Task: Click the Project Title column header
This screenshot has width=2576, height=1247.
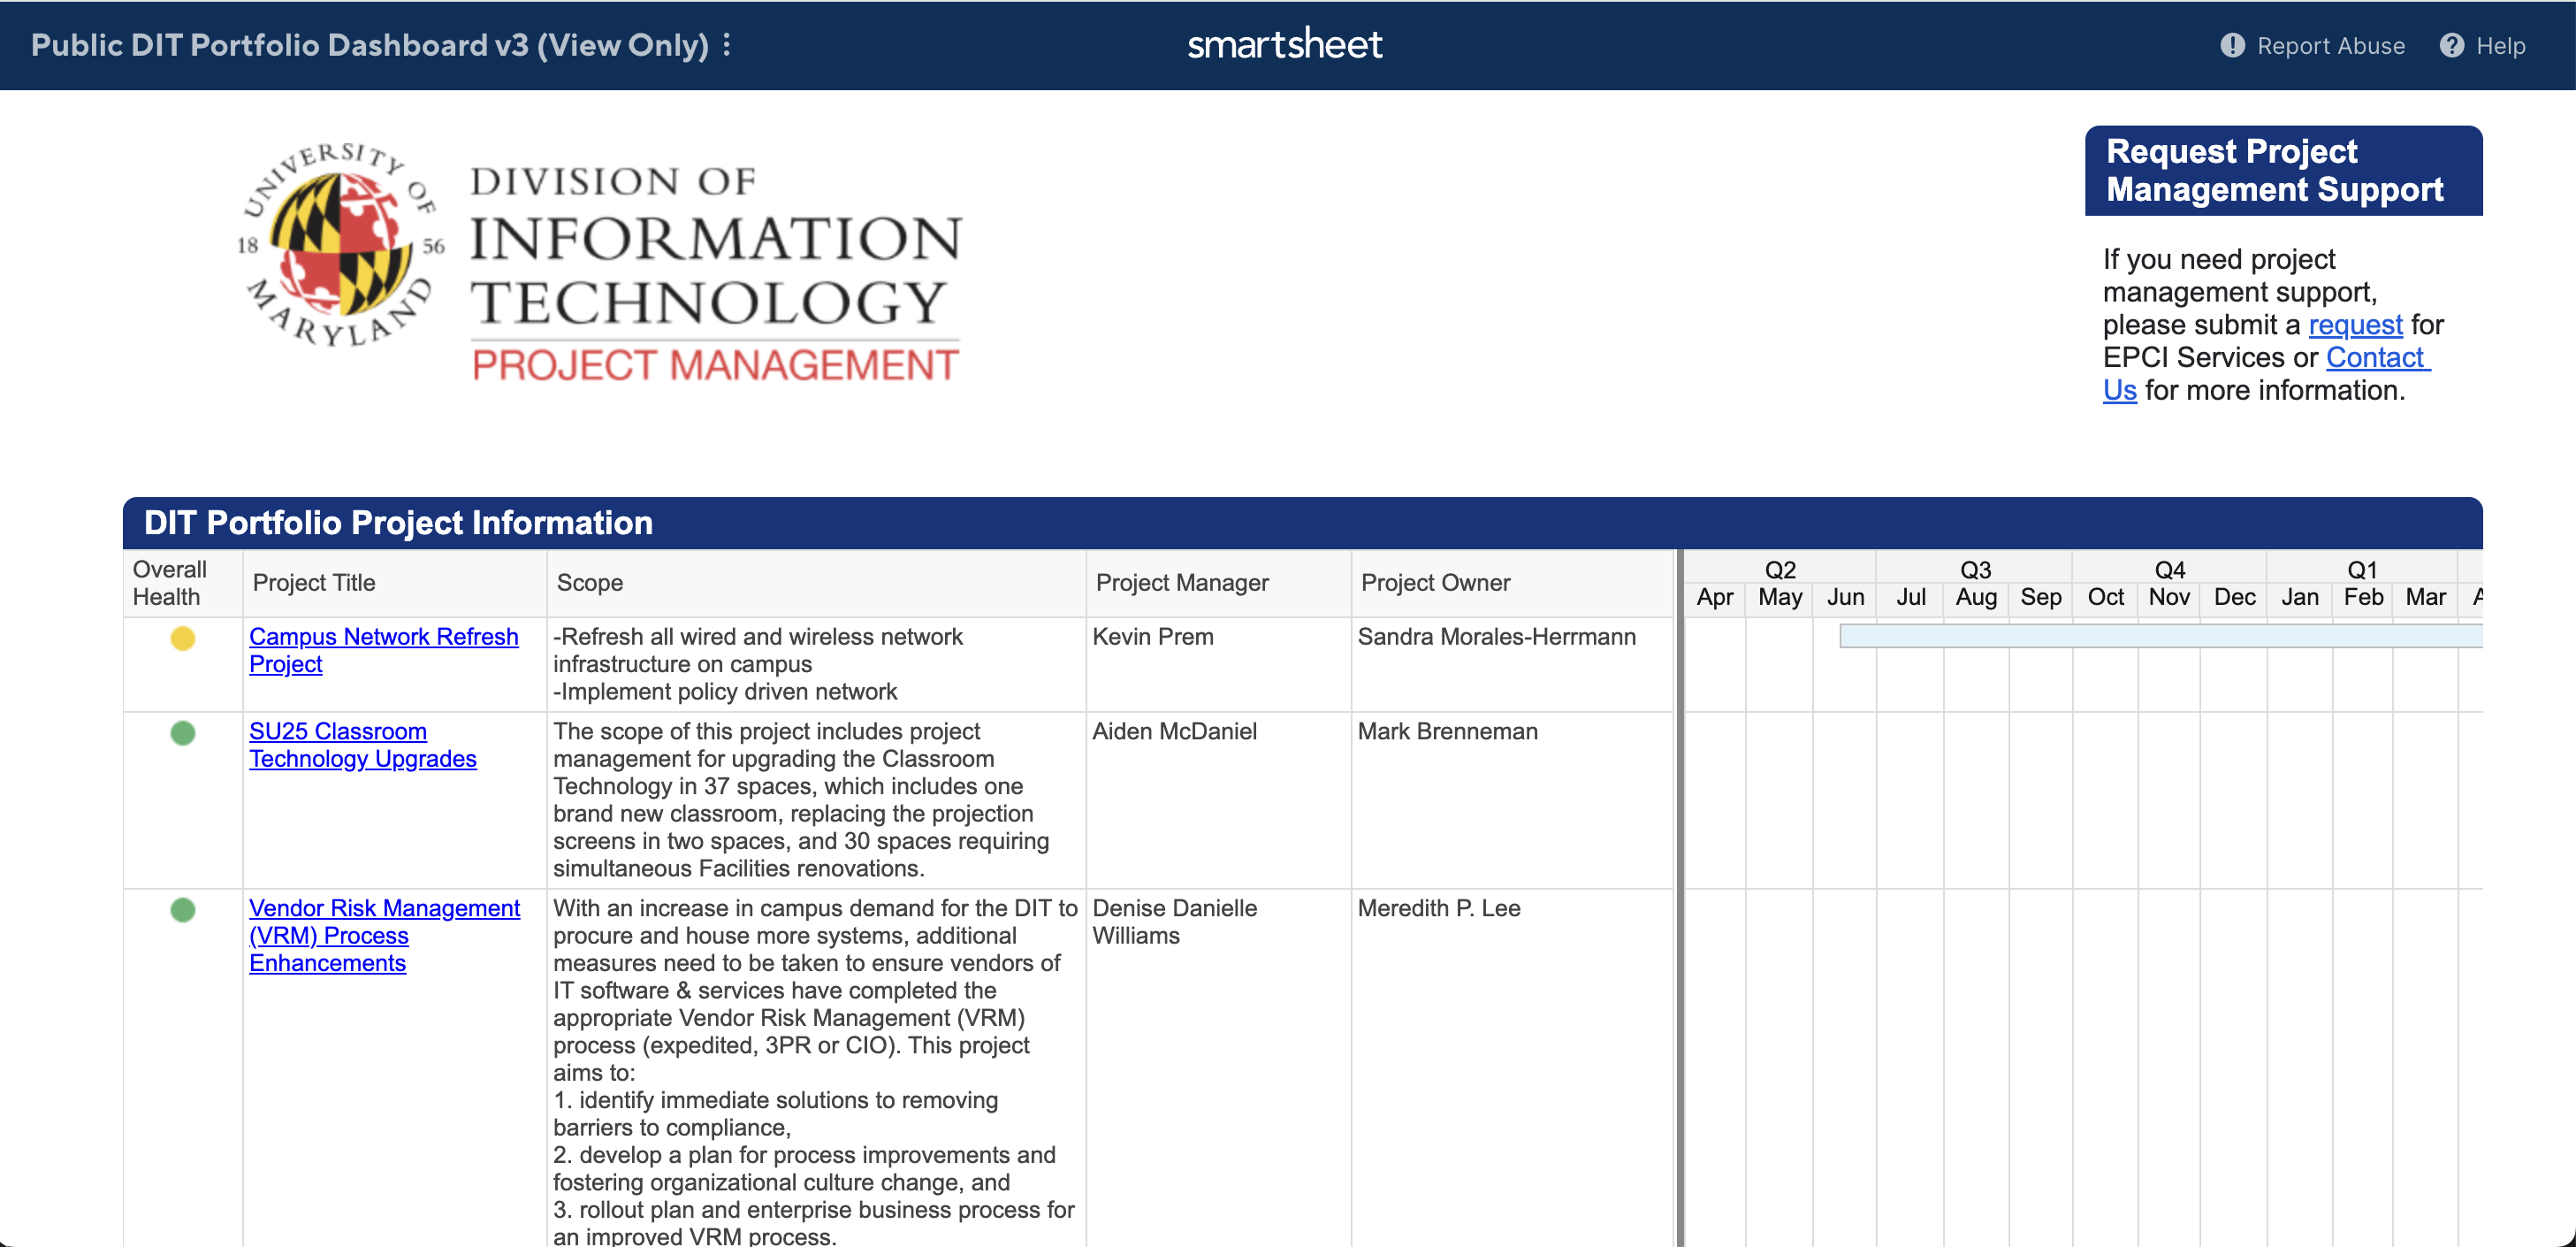Action: pos(314,584)
